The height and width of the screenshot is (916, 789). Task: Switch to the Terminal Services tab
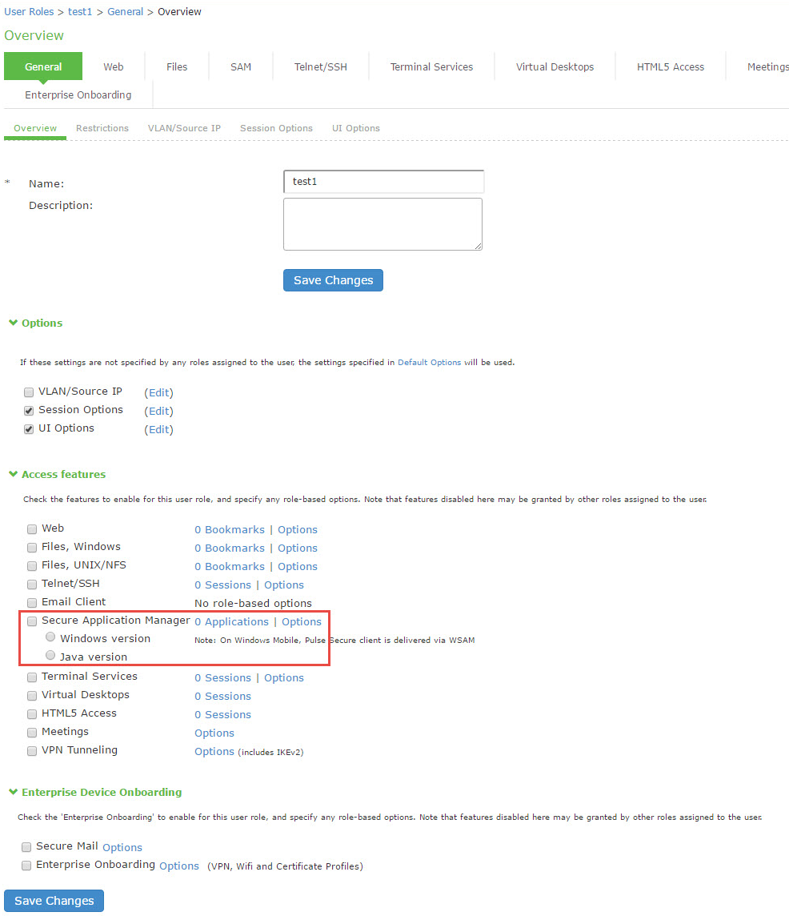(x=431, y=66)
